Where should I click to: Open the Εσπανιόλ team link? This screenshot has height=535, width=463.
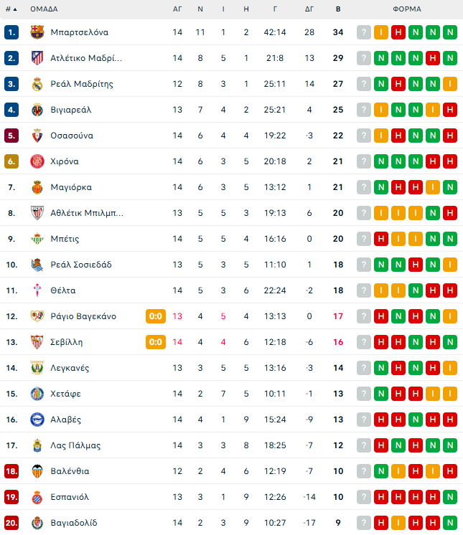(x=70, y=497)
